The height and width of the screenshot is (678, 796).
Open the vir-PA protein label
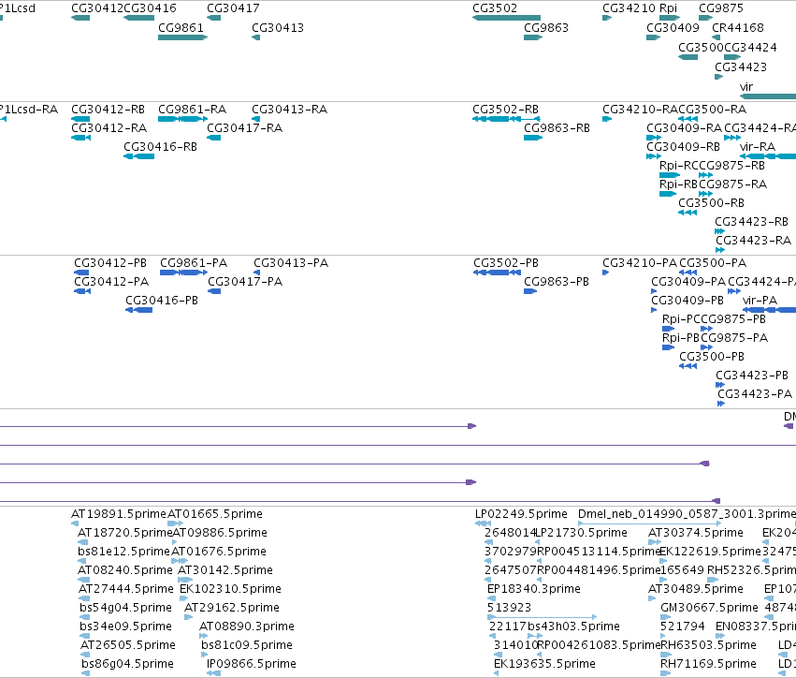[760, 301]
